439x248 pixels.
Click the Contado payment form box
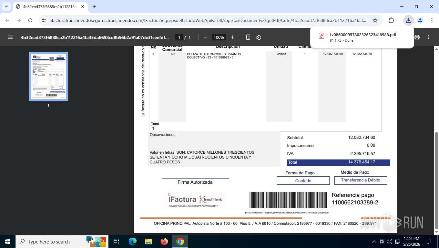click(303, 181)
